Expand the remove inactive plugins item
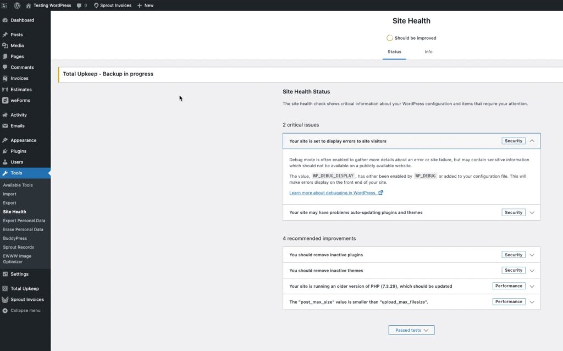This screenshot has height=351, width=563. pos(532,255)
